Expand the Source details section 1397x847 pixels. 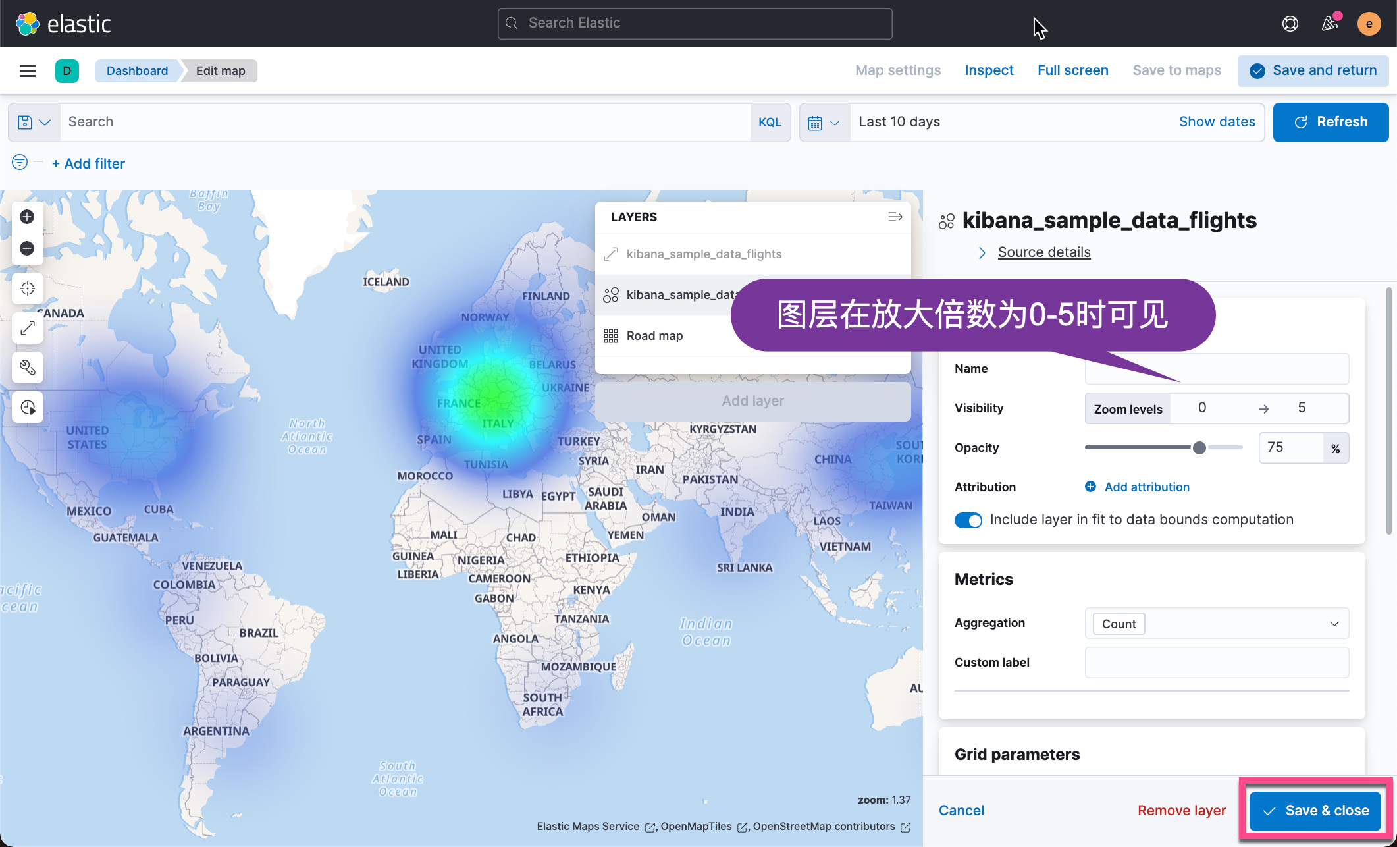[1043, 252]
